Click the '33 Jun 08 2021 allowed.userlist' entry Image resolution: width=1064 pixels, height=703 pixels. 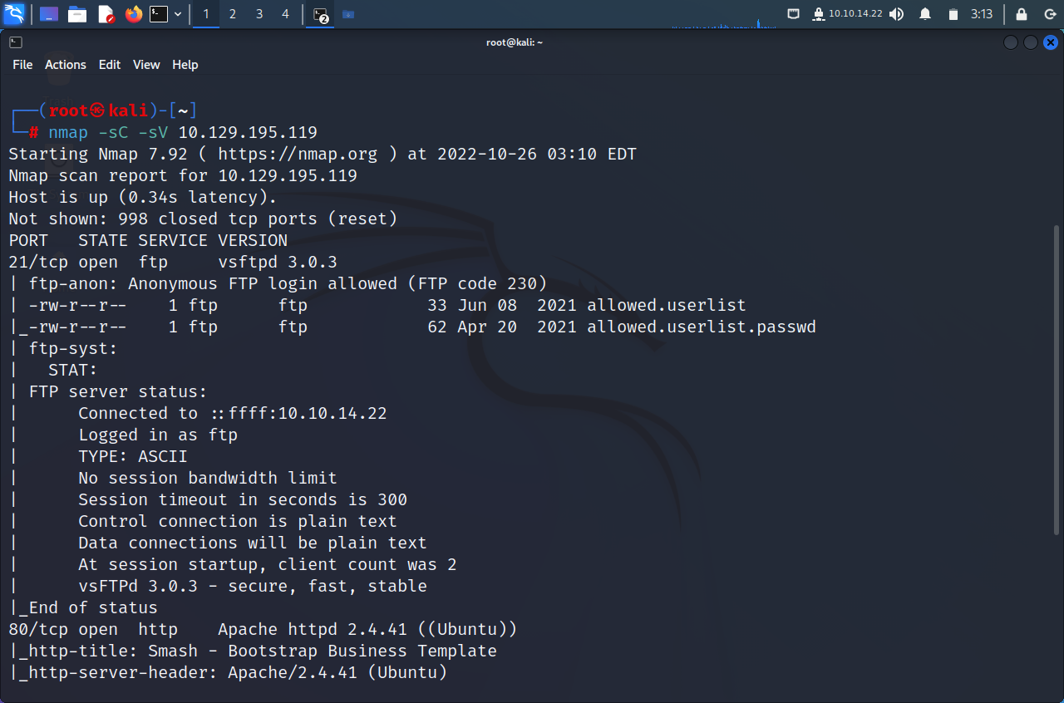(587, 305)
